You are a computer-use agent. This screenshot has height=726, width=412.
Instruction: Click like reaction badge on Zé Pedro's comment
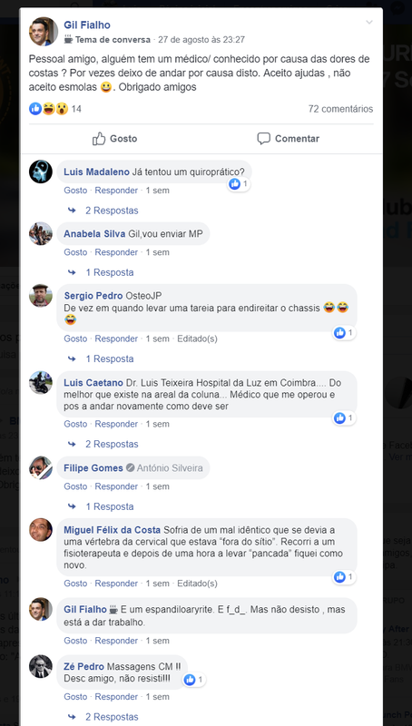[x=194, y=680]
